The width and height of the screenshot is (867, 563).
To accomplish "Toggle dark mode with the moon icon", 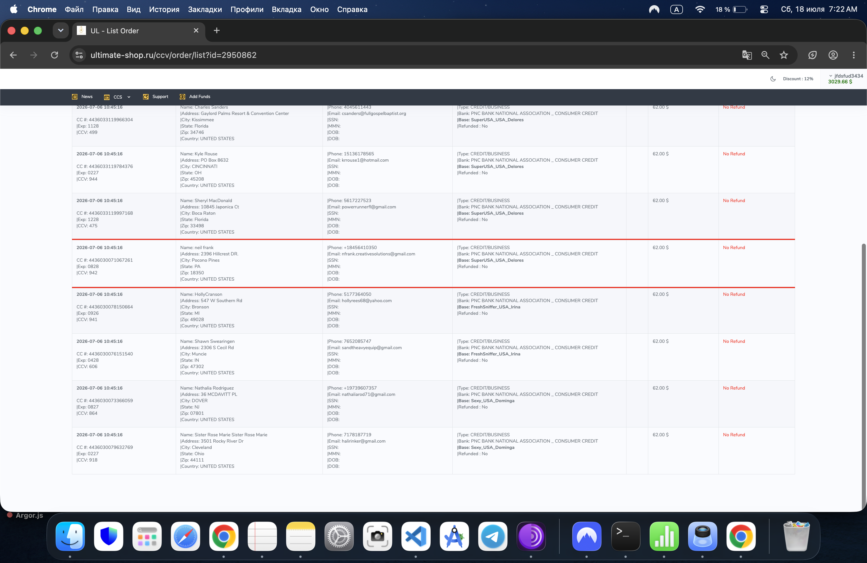I will [x=773, y=79].
